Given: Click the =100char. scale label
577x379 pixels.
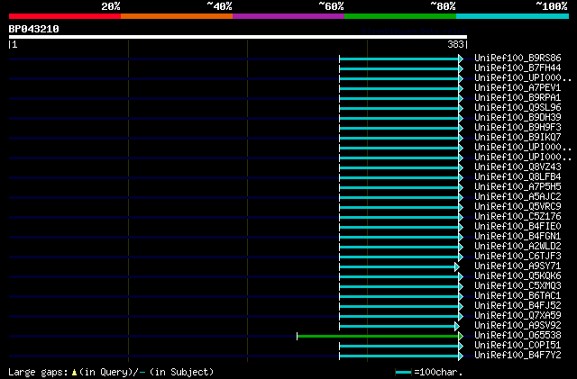Looking at the screenshot, I should [438, 373].
